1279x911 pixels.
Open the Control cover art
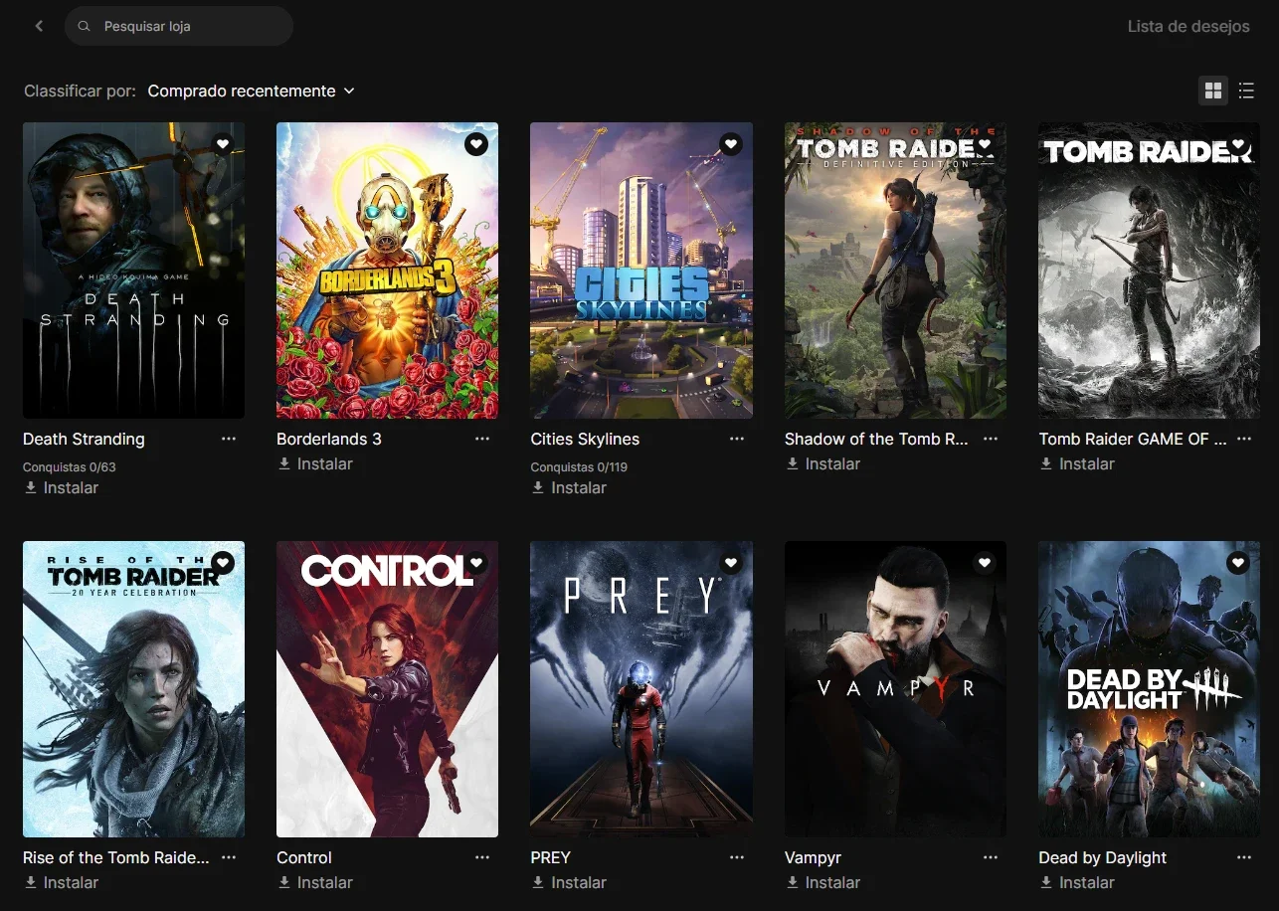(x=387, y=689)
